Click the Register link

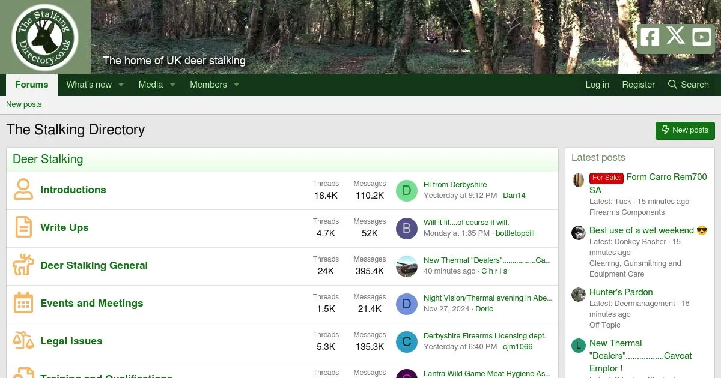click(x=638, y=85)
